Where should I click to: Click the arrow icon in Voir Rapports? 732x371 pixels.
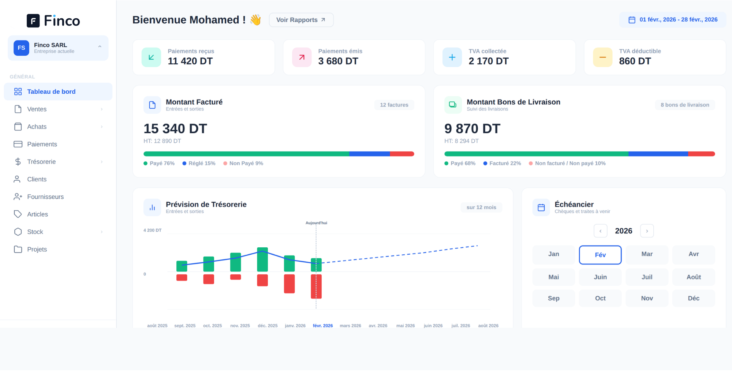[x=323, y=20]
